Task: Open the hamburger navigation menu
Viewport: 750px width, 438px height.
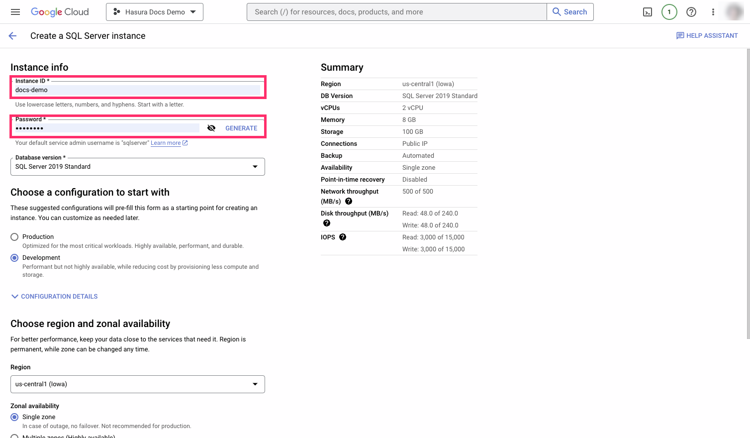Action: (x=15, y=12)
